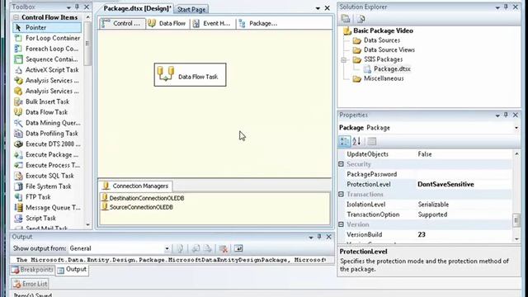Select the ActiveX Script Task item
Viewport: 528px width, 297px height.
(47, 69)
